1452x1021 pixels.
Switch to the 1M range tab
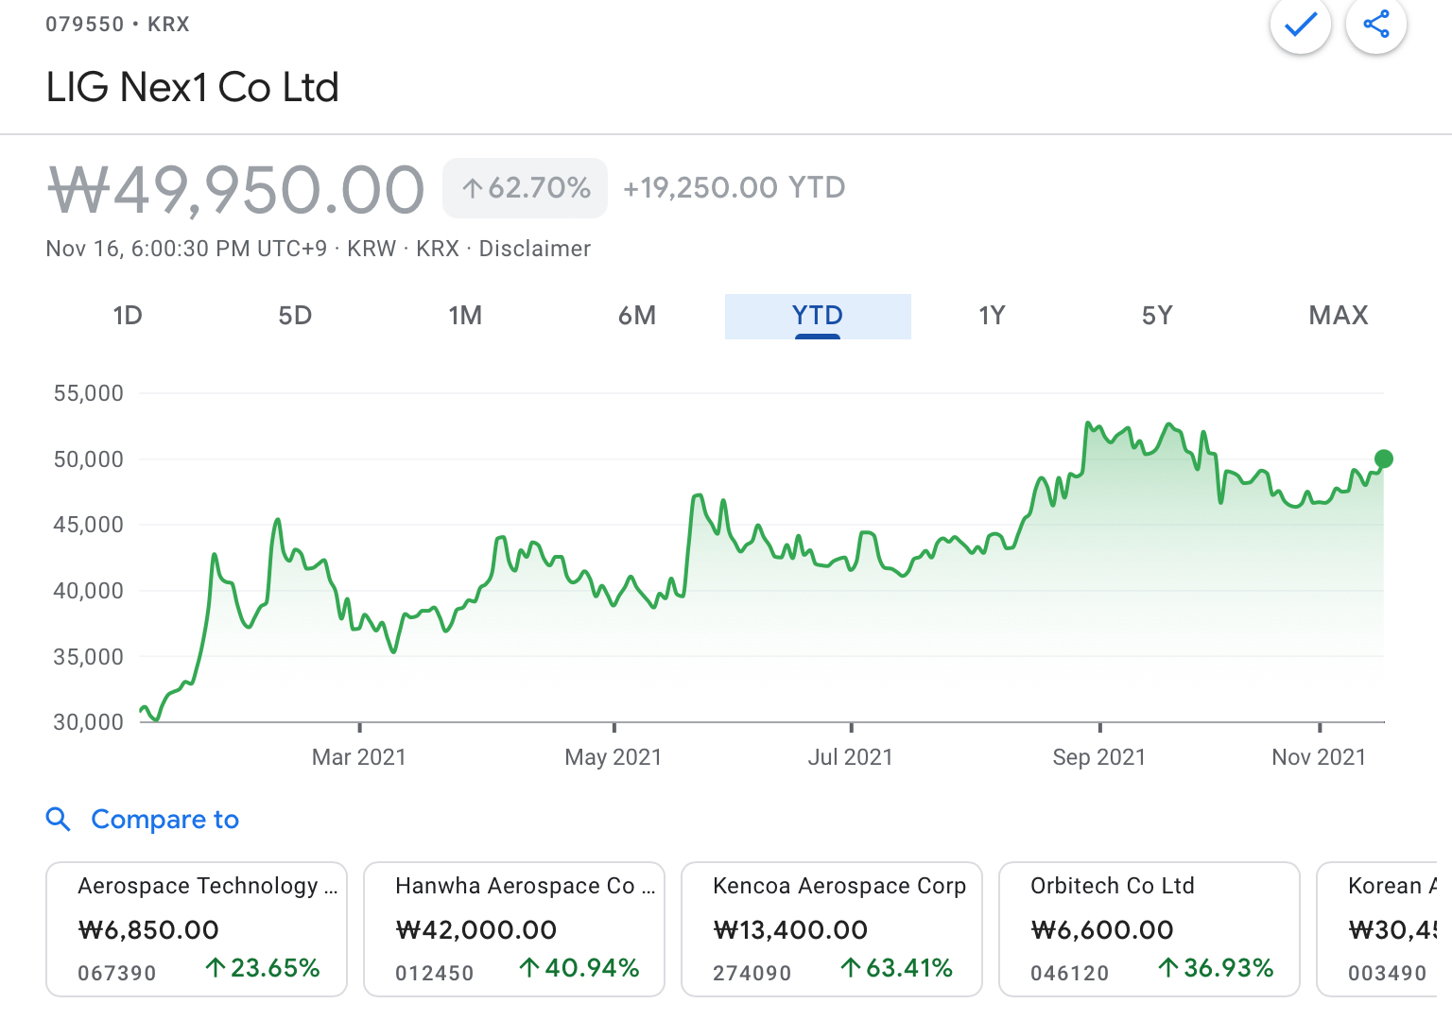(465, 316)
